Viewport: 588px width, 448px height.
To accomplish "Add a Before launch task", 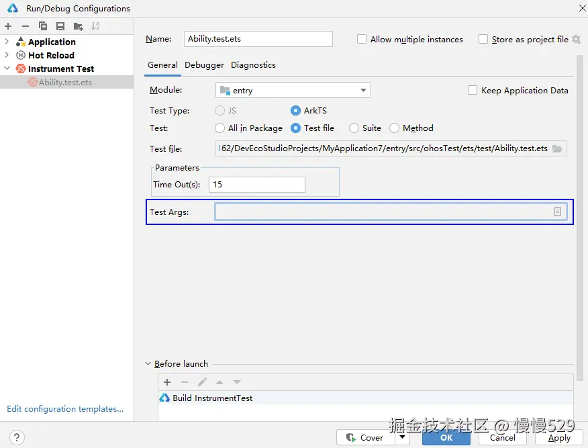I will pyautogui.click(x=167, y=382).
